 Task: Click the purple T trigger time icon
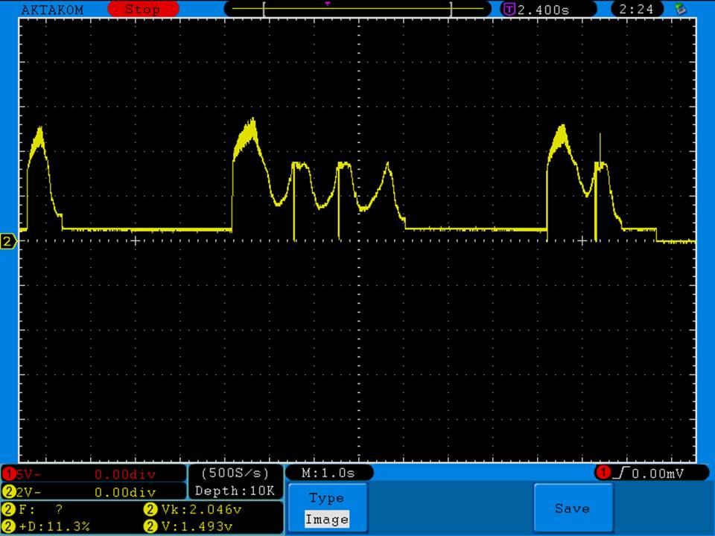coord(509,10)
